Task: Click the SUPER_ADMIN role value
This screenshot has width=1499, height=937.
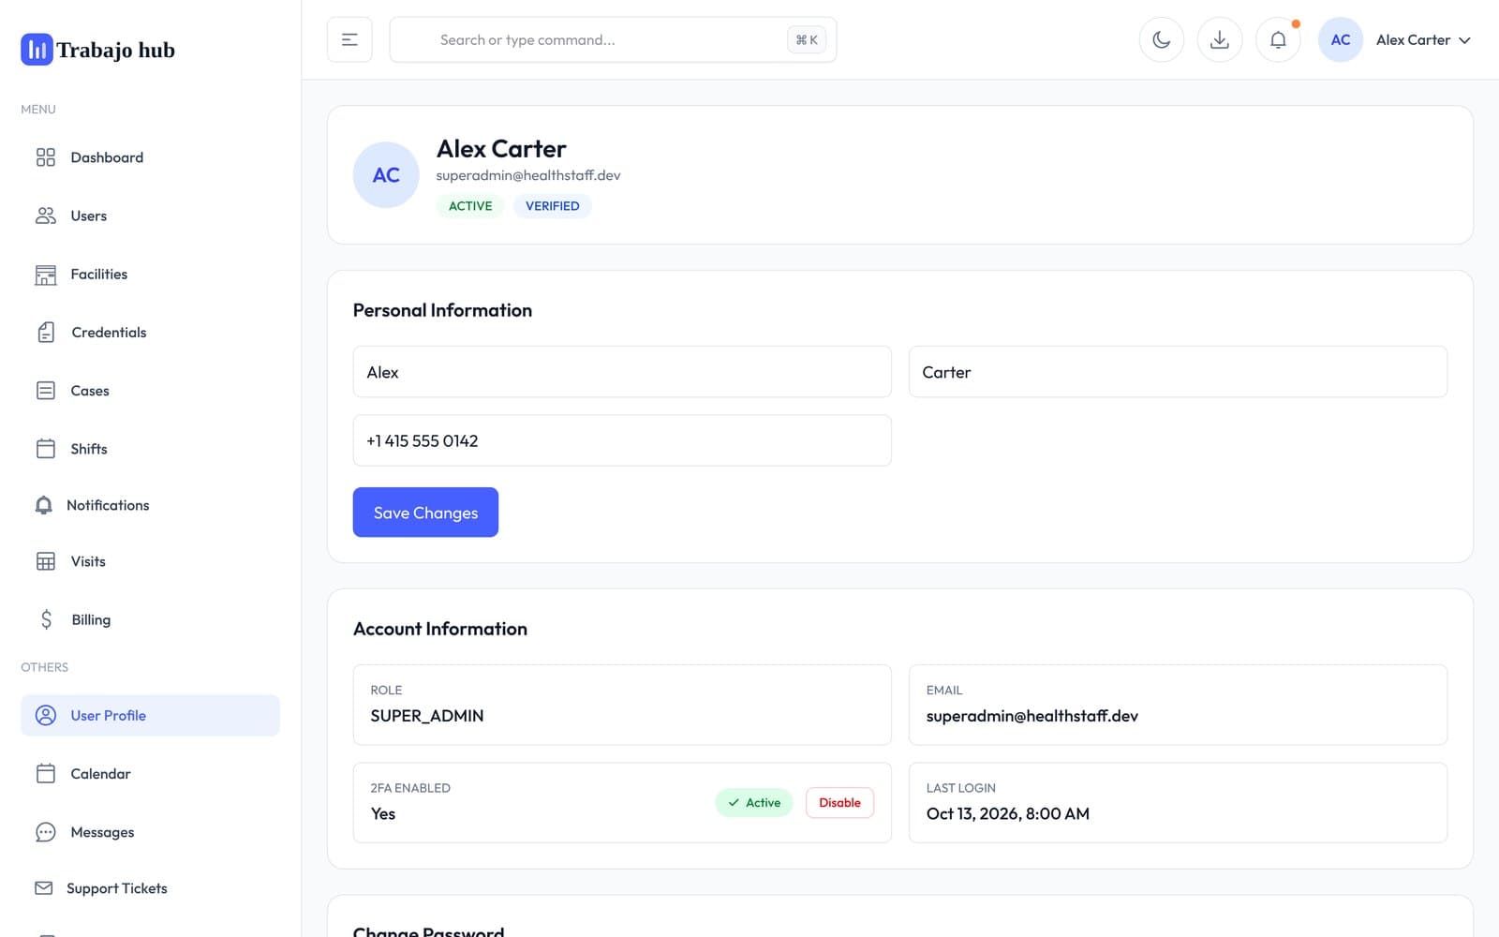Action: (427, 716)
